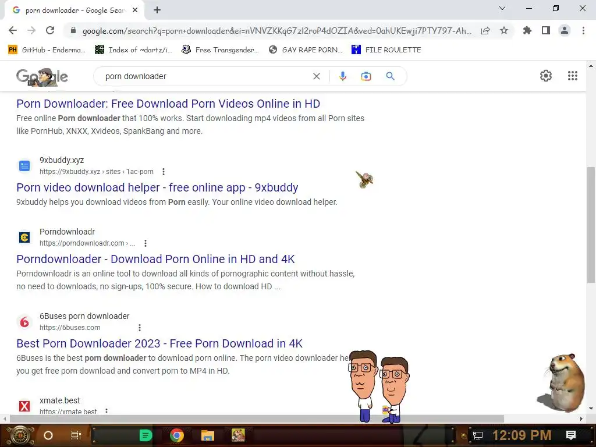Bookmark this page with the star
Image resolution: width=596 pixels, height=447 pixels.
(504, 30)
